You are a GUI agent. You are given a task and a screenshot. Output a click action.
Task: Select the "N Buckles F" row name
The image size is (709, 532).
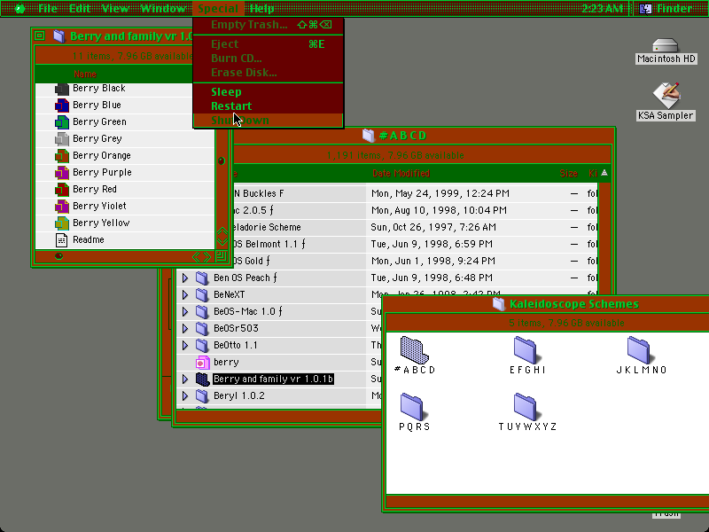[x=259, y=193]
